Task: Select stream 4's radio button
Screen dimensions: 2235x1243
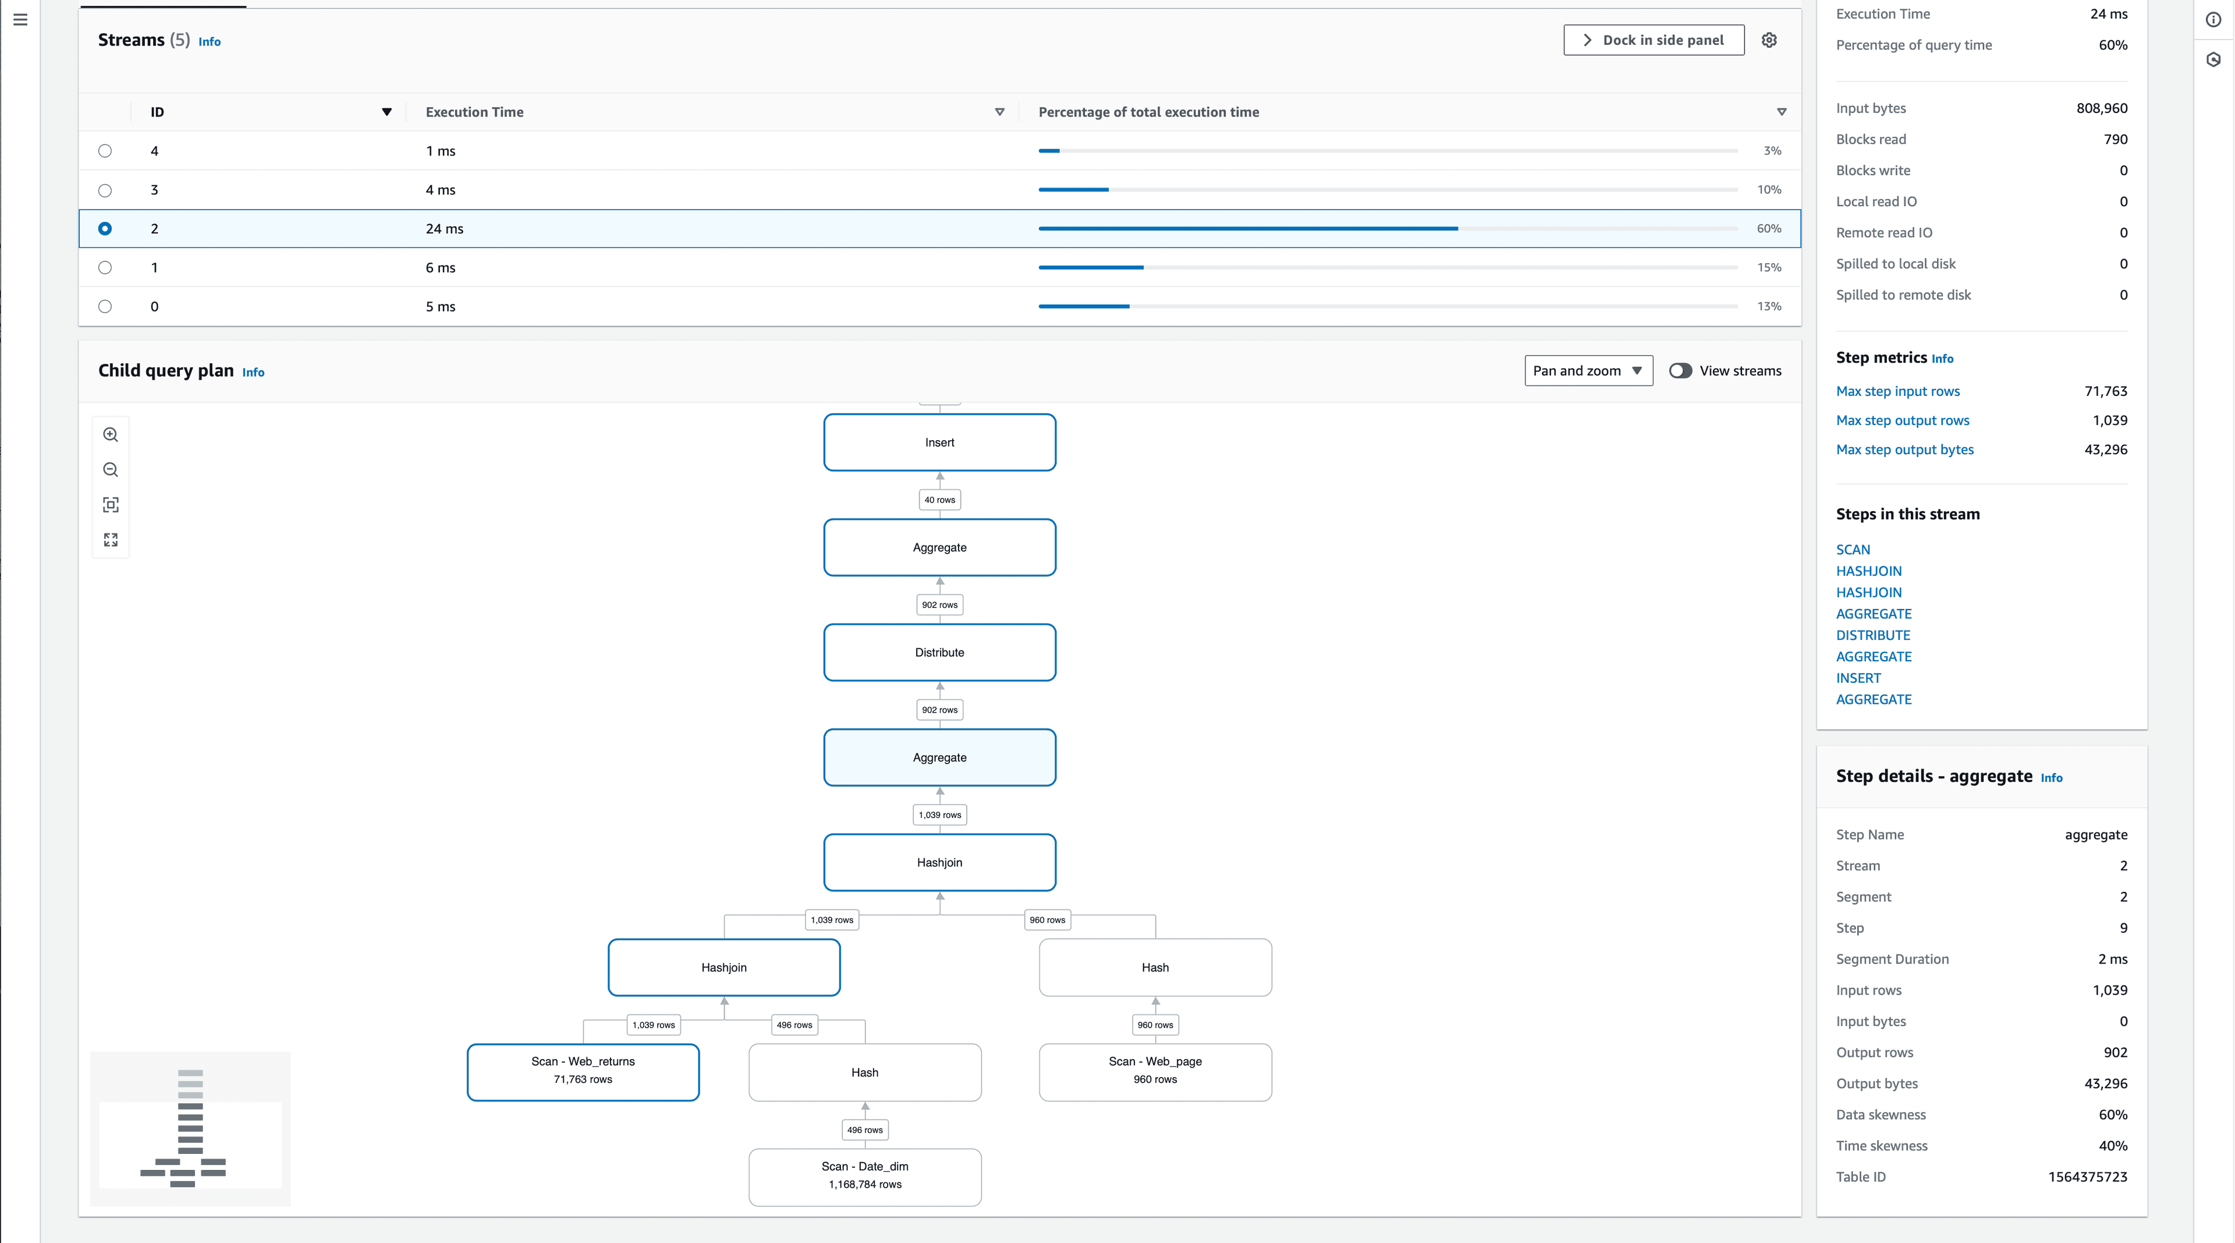Action: pyautogui.click(x=105, y=150)
